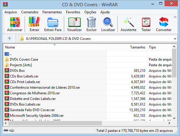The width and height of the screenshot is (180, 136).
Task: Close the WinRAR window
Action: 171,4
